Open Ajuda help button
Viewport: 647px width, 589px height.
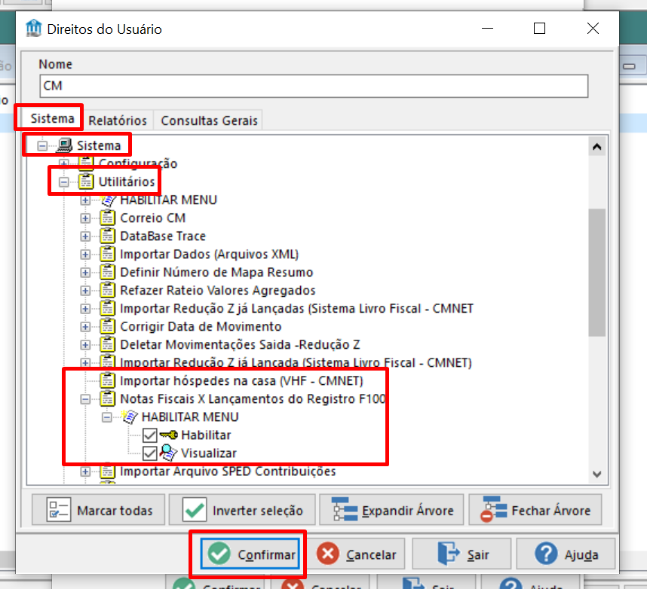pos(566,554)
